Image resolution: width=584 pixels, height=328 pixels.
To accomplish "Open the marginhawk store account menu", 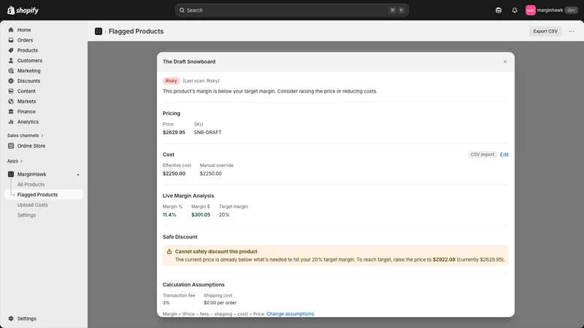I will (x=551, y=10).
